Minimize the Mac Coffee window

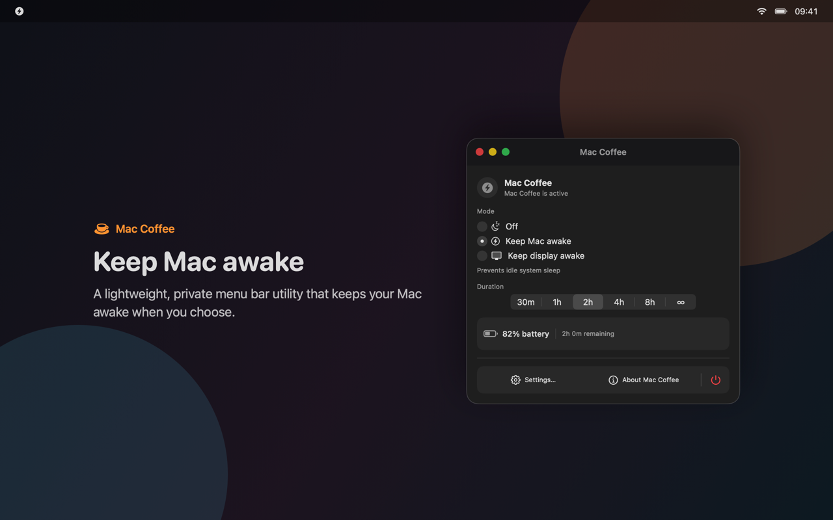pos(493,152)
